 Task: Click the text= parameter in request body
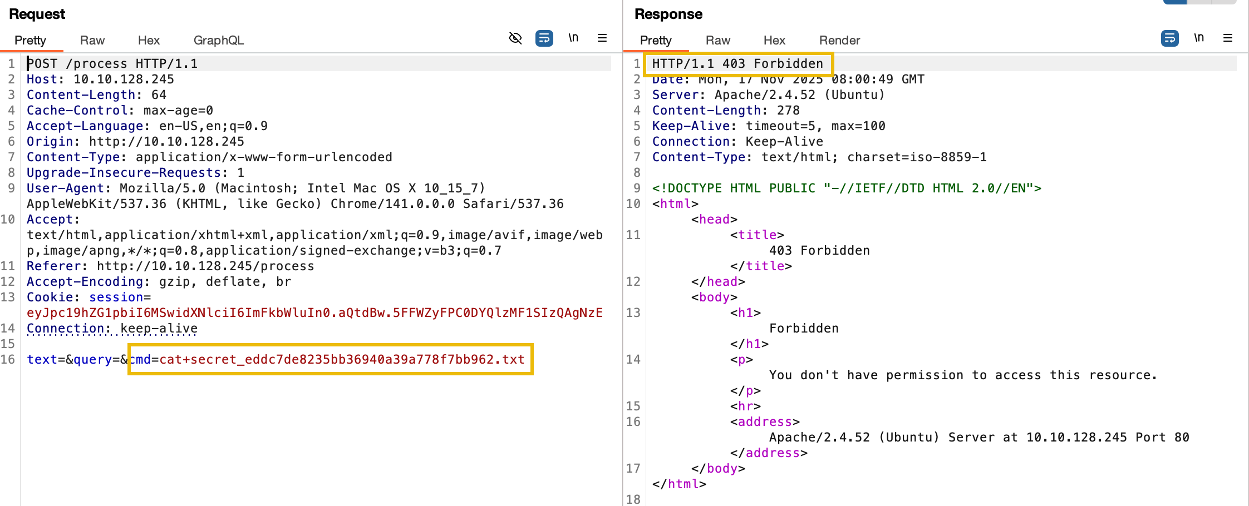tap(46, 359)
